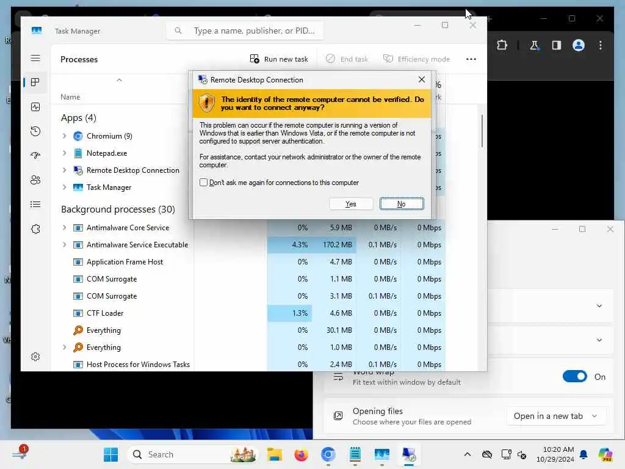
Task: Sort by Name column header
Action: [x=70, y=97]
